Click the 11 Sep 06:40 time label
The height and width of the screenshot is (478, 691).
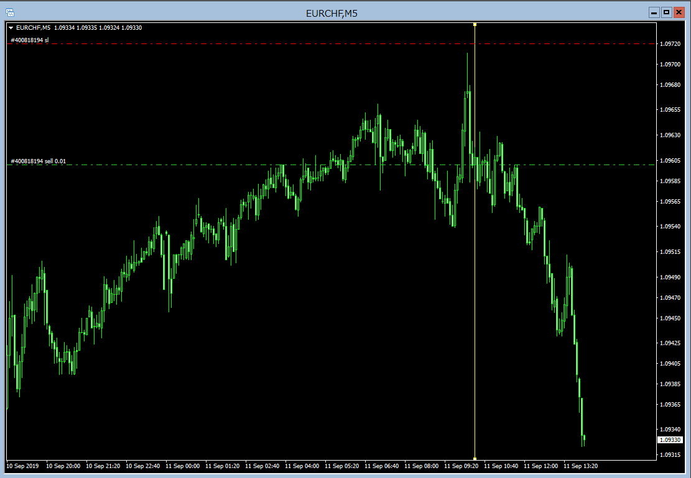(x=382, y=466)
